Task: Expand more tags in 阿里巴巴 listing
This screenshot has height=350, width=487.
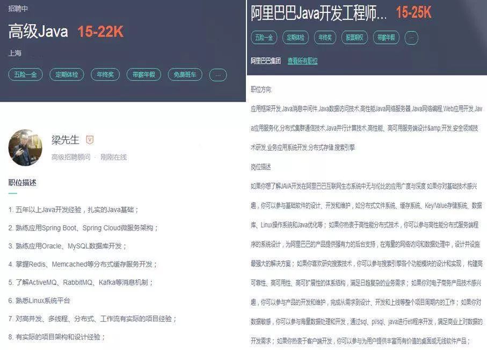Action: click(411, 38)
